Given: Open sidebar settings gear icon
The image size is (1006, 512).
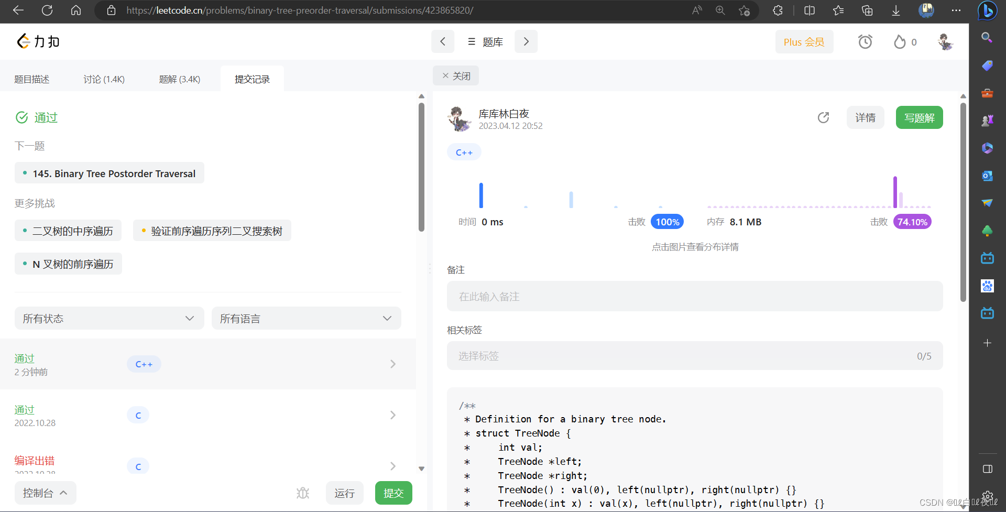Looking at the screenshot, I should (987, 496).
